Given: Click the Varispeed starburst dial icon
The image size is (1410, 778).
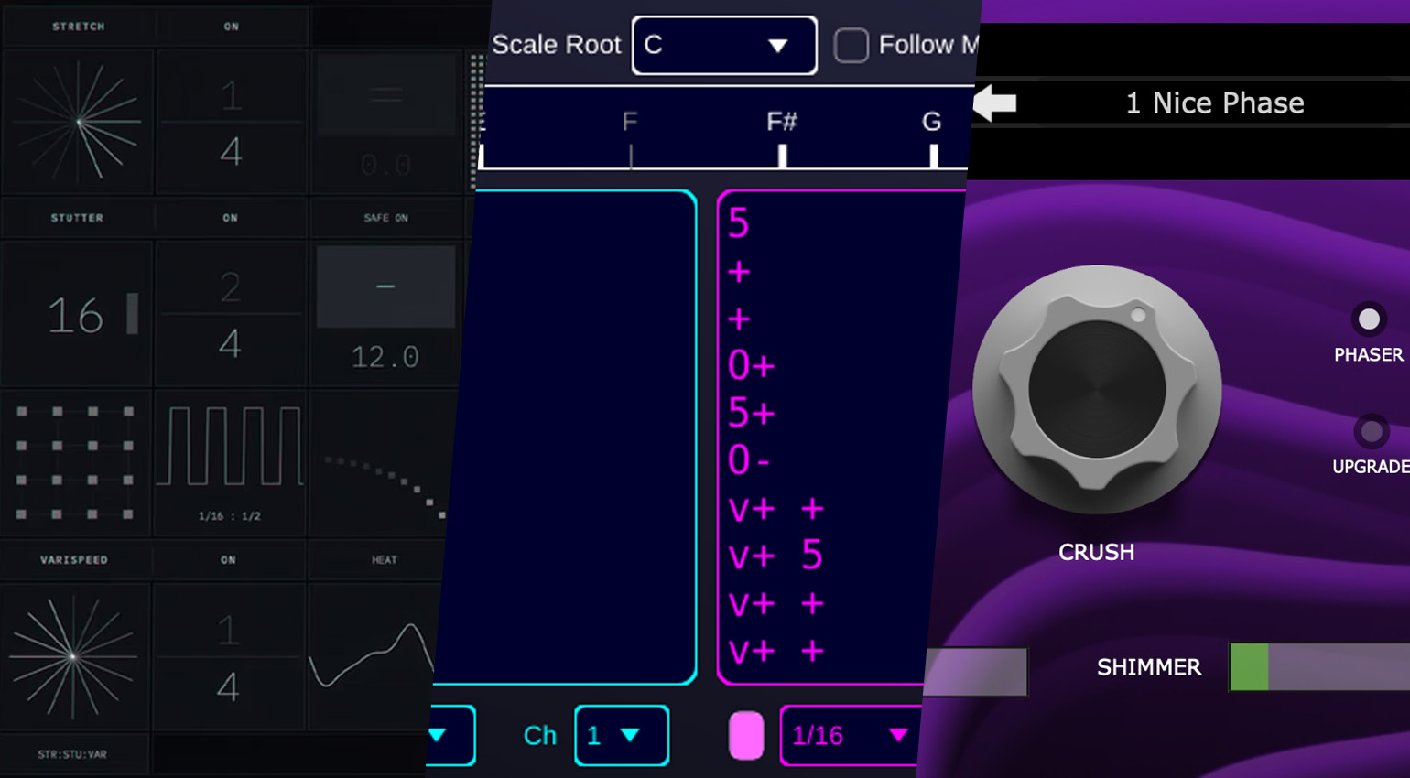Looking at the screenshot, I should click(x=73, y=655).
